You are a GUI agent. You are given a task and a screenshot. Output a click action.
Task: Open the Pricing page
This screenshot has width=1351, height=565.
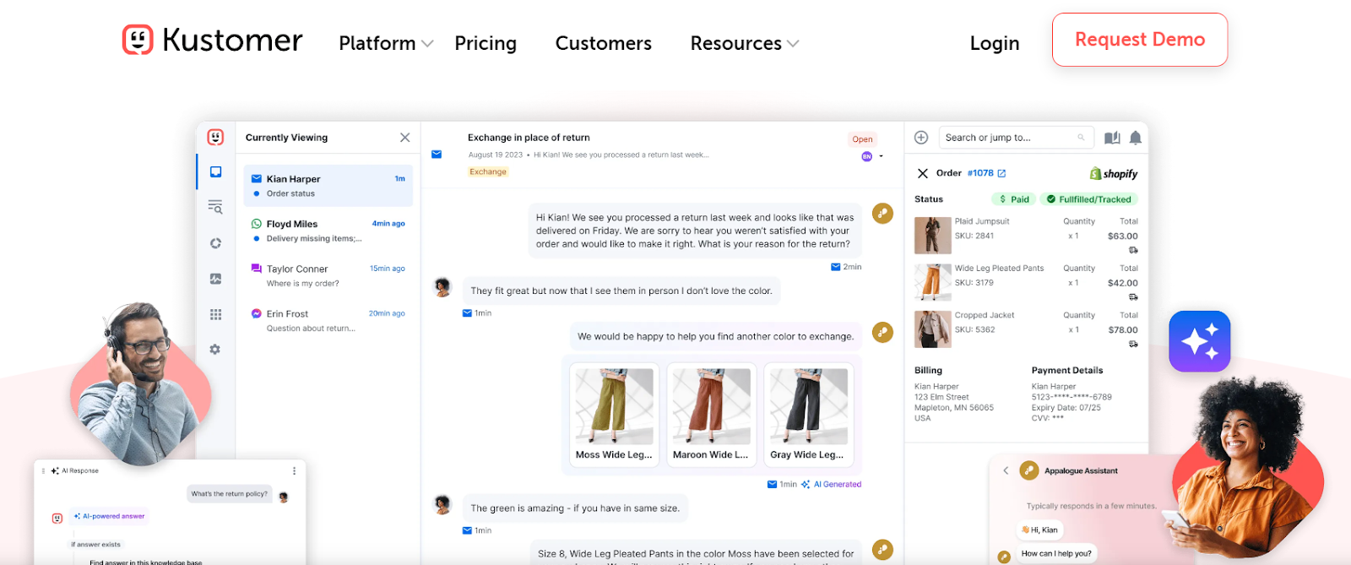pyautogui.click(x=486, y=43)
